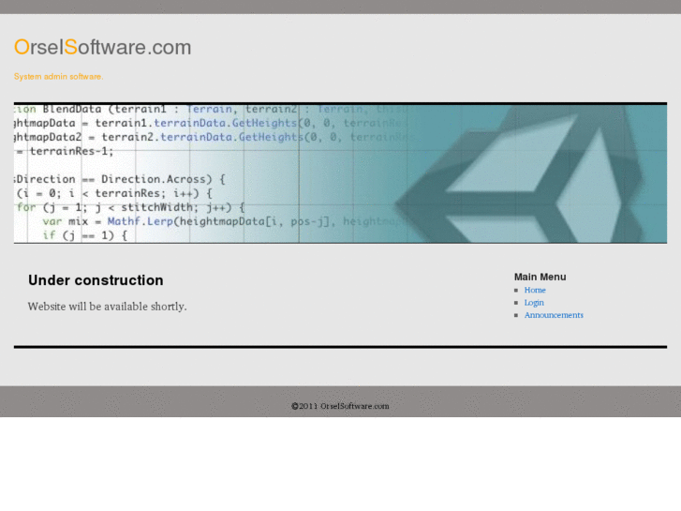
Task: Click the OrselSoftware.com site title
Action: (102, 47)
